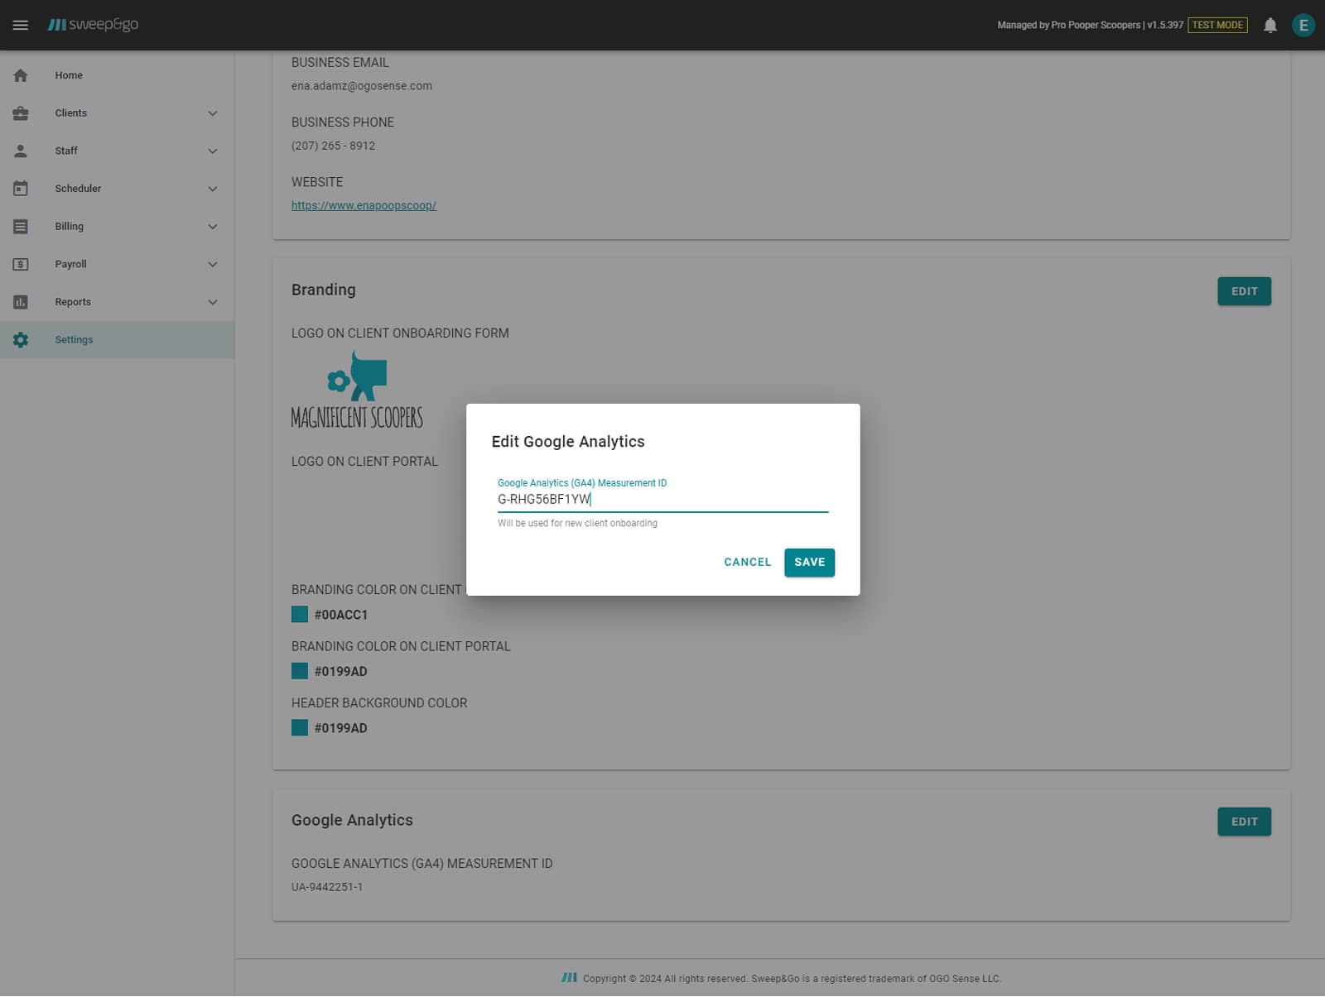Click the Home icon in sidebar
1325x997 pixels.
pos(20,74)
